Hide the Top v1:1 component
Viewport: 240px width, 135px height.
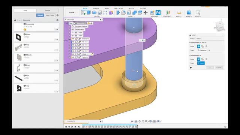(x=73, y=57)
